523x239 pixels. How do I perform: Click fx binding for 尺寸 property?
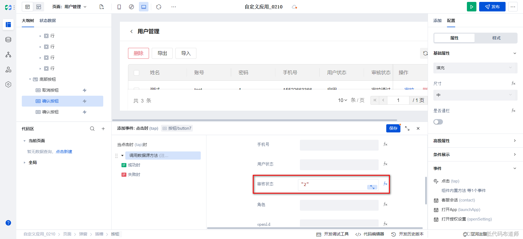(x=513, y=83)
